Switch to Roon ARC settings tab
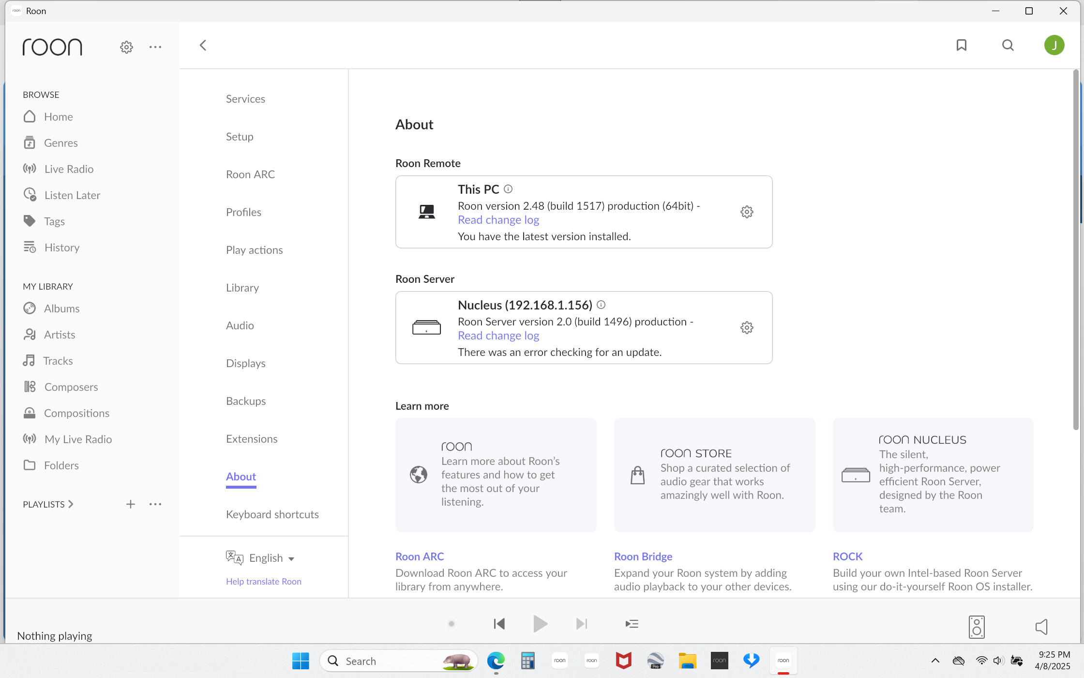 pyautogui.click(x=250, y=174)
